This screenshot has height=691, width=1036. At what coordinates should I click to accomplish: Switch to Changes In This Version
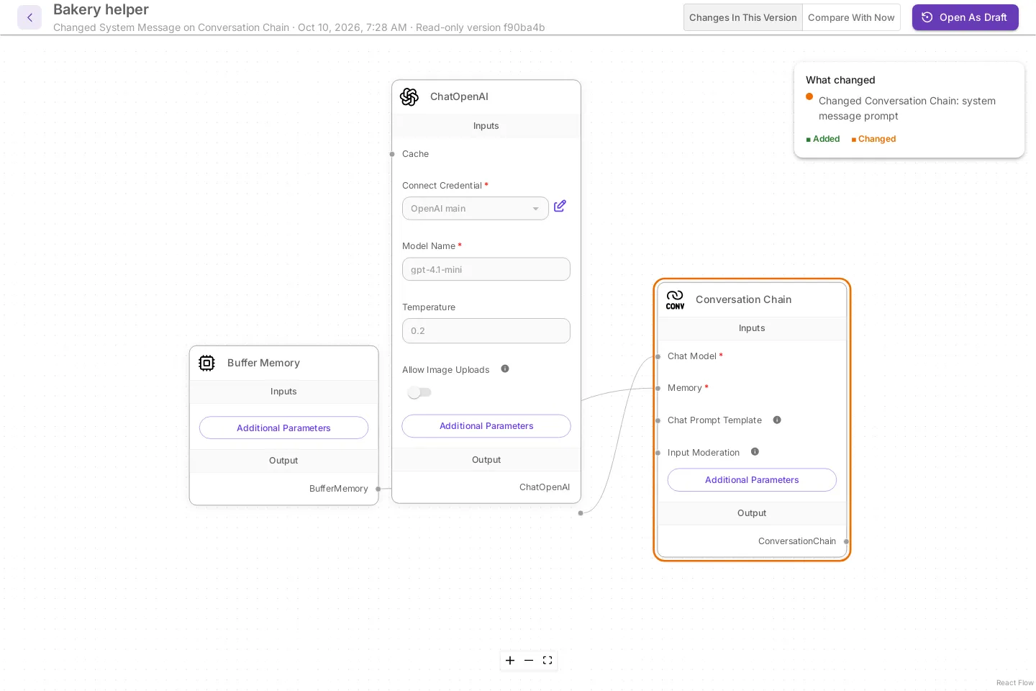click(742, 17)
